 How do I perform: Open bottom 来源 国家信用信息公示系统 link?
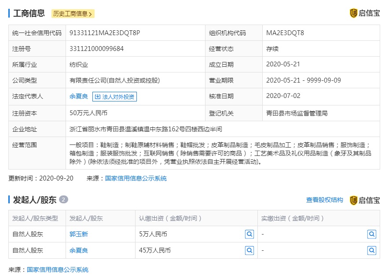point(58,270)
